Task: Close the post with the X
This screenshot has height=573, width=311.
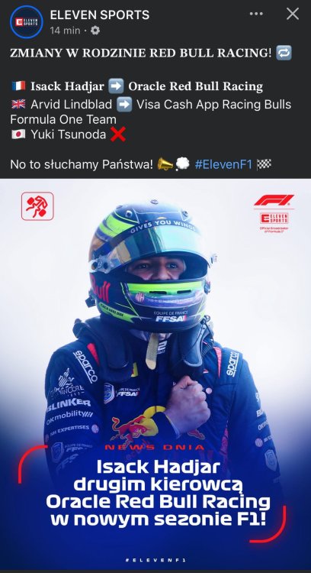Action: coord(293,14)
